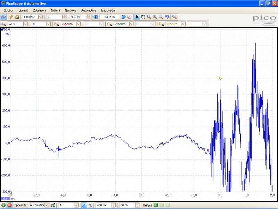The width and height of the screenshot is (278, 209).
Task: Go to the previous waveform buffer
Action: pyautogui.click(x=96, y=17)
